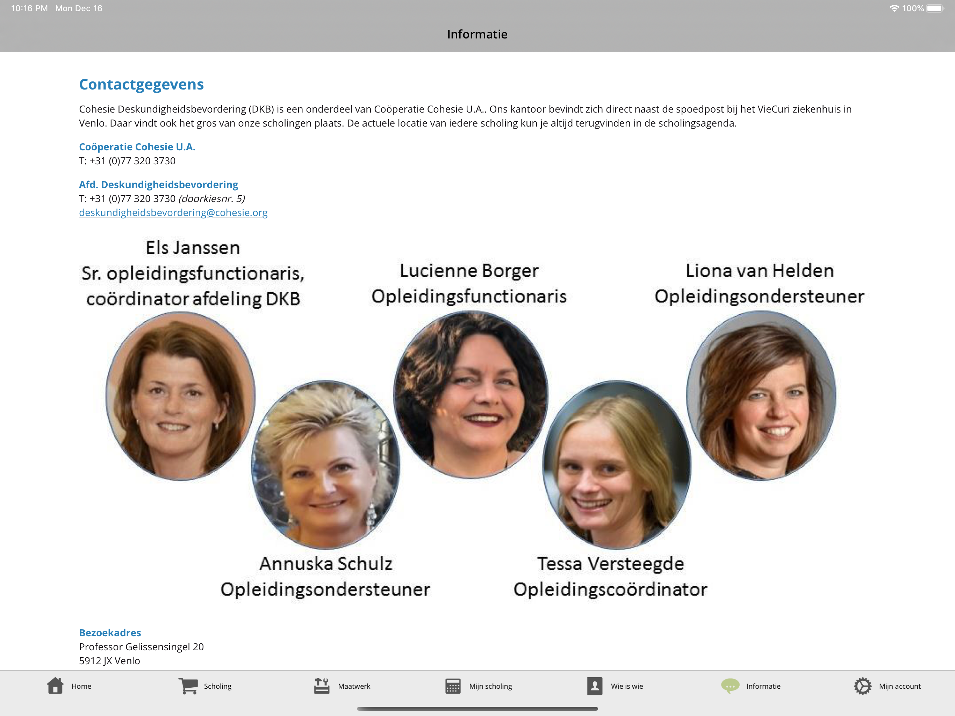Open the Mijn scholing tab label
Image resolution: width=955 pixels, height=716 pixels.
point(490,686)
